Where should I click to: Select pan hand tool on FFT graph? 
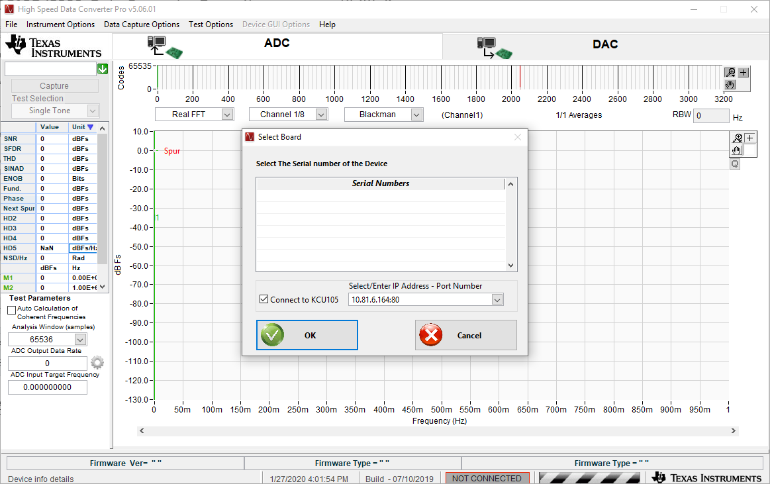(x=737, y=150)
